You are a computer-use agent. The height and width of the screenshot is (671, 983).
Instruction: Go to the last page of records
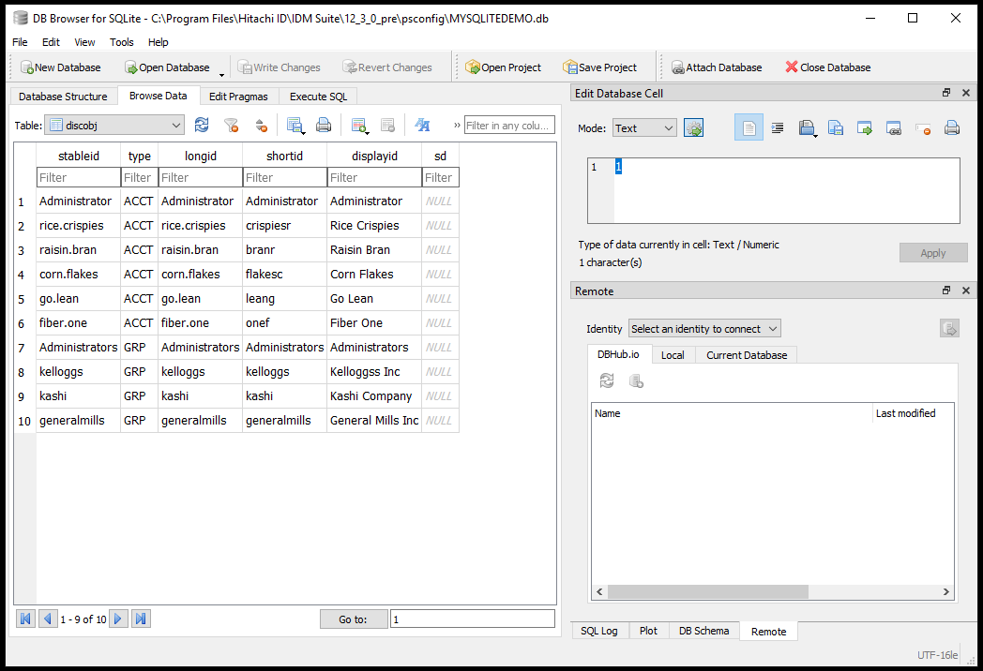click(x=141, y=619)
